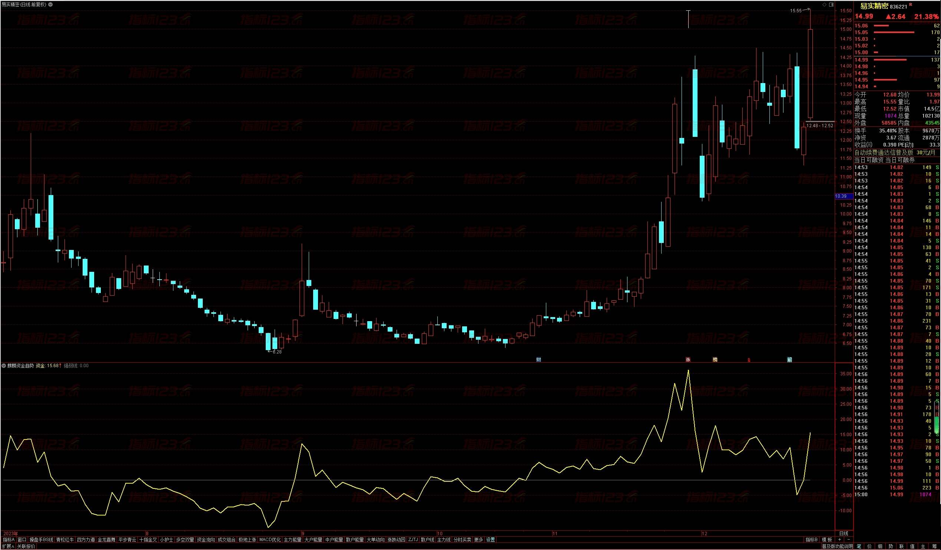Viewport: 941px width, 550px height.
Task: Select the 指标B tab
Action: pyautogui.click(x=811, y=540)
